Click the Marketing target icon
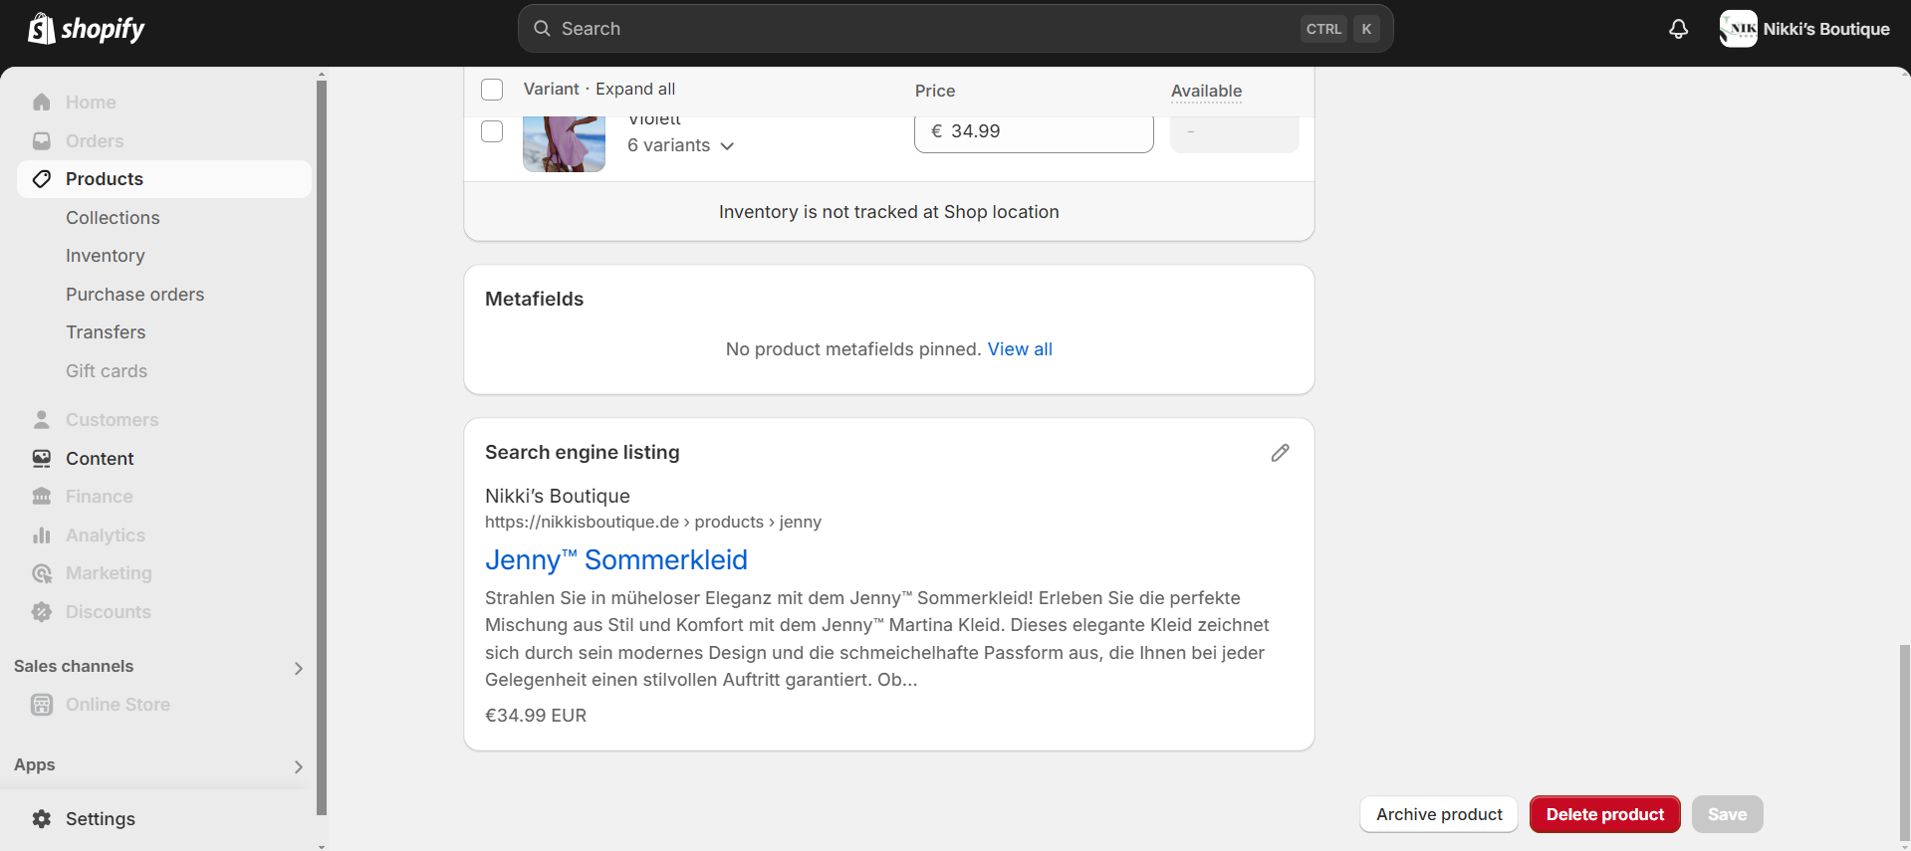1911x851 pixels. pyautogui.click(x=42, y=573)
